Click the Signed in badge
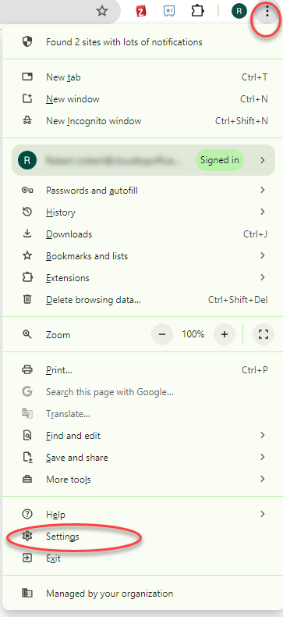This screenshot has height=617, width=283. pos(219,160)
